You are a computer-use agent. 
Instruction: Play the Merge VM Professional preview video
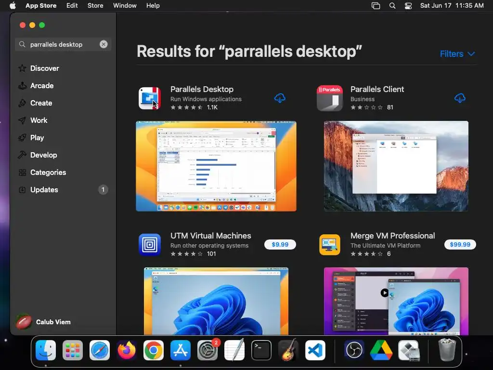[x=384, y=293]
